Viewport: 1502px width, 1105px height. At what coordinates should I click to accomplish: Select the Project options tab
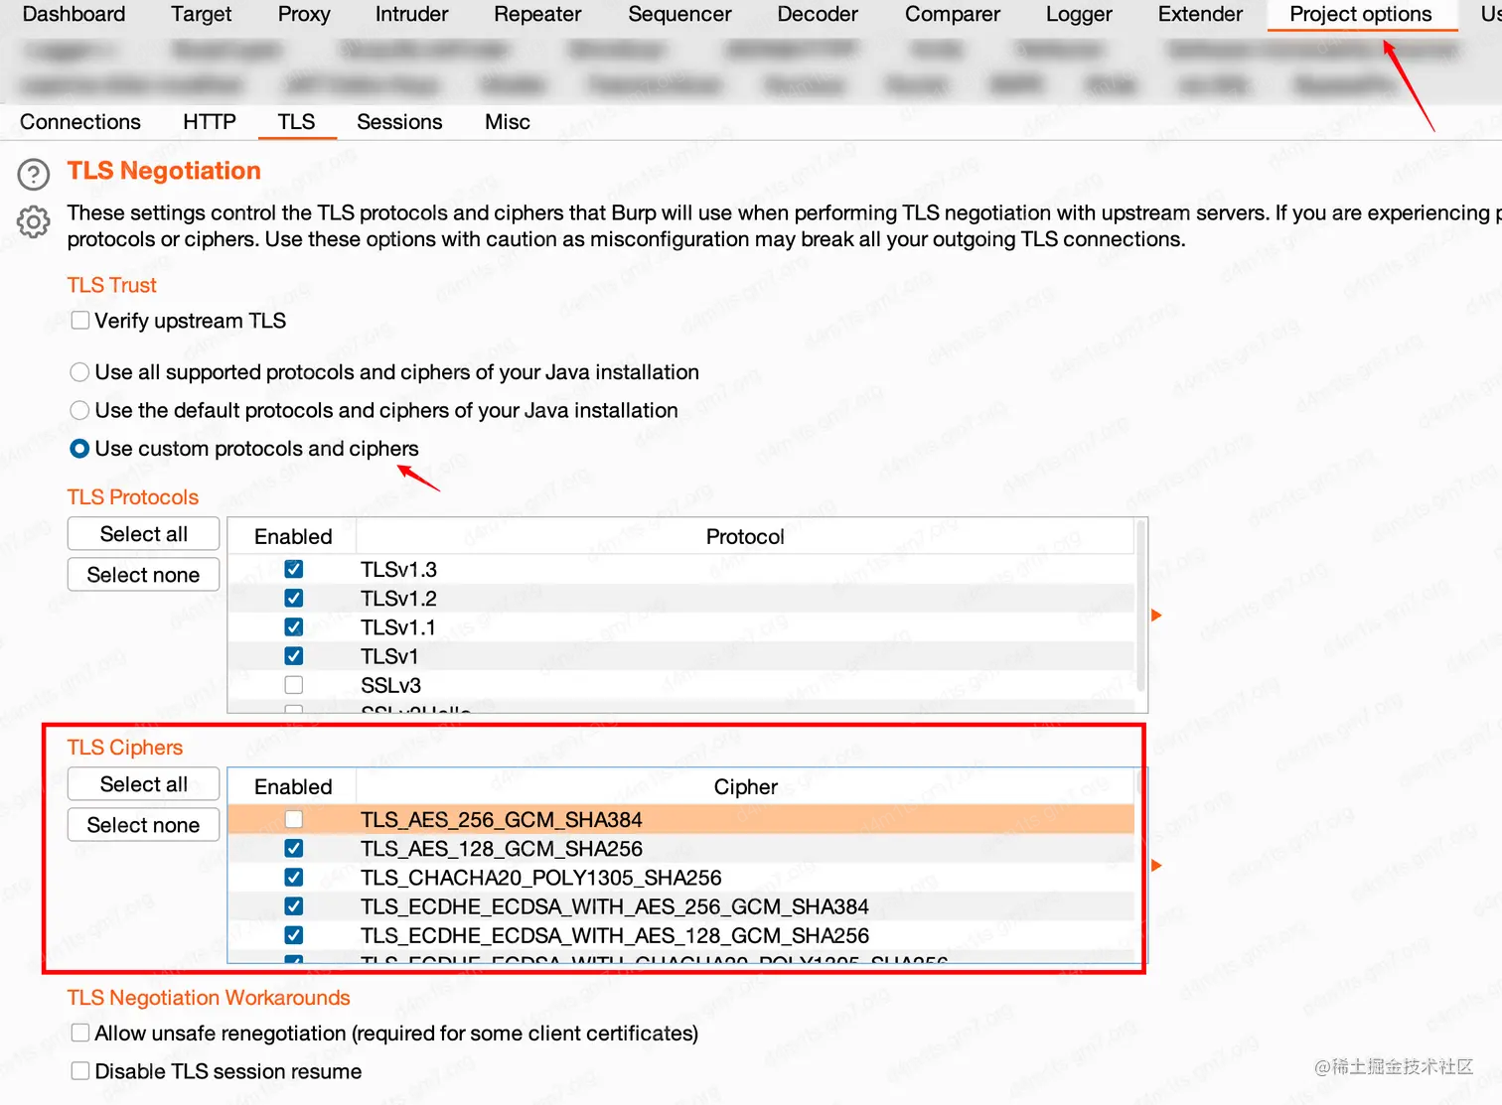(x=1361, y=14)
